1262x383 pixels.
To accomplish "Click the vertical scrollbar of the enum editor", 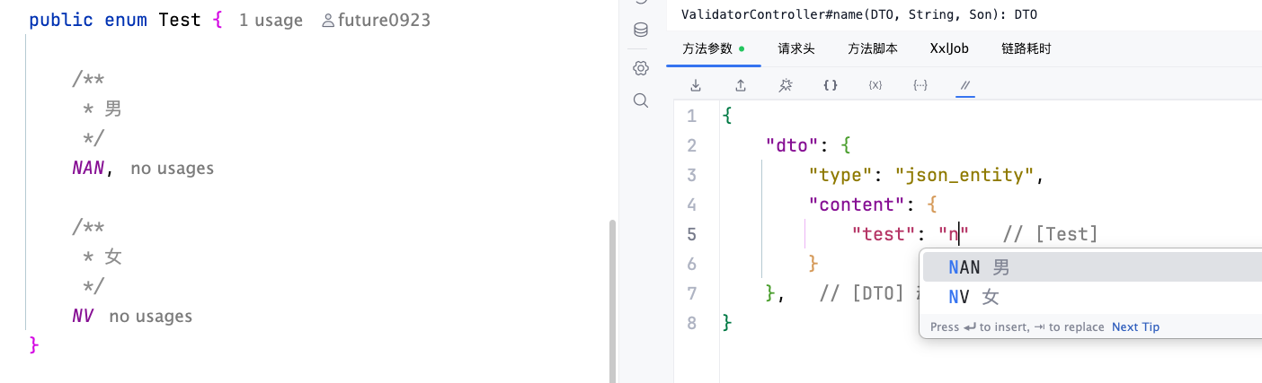I will click(613, 300).
